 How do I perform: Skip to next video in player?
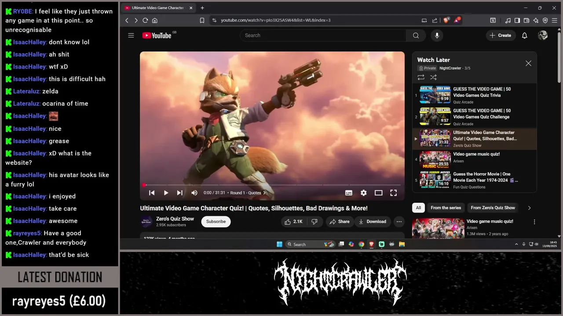pyautogui.click(x=179, y=193)
